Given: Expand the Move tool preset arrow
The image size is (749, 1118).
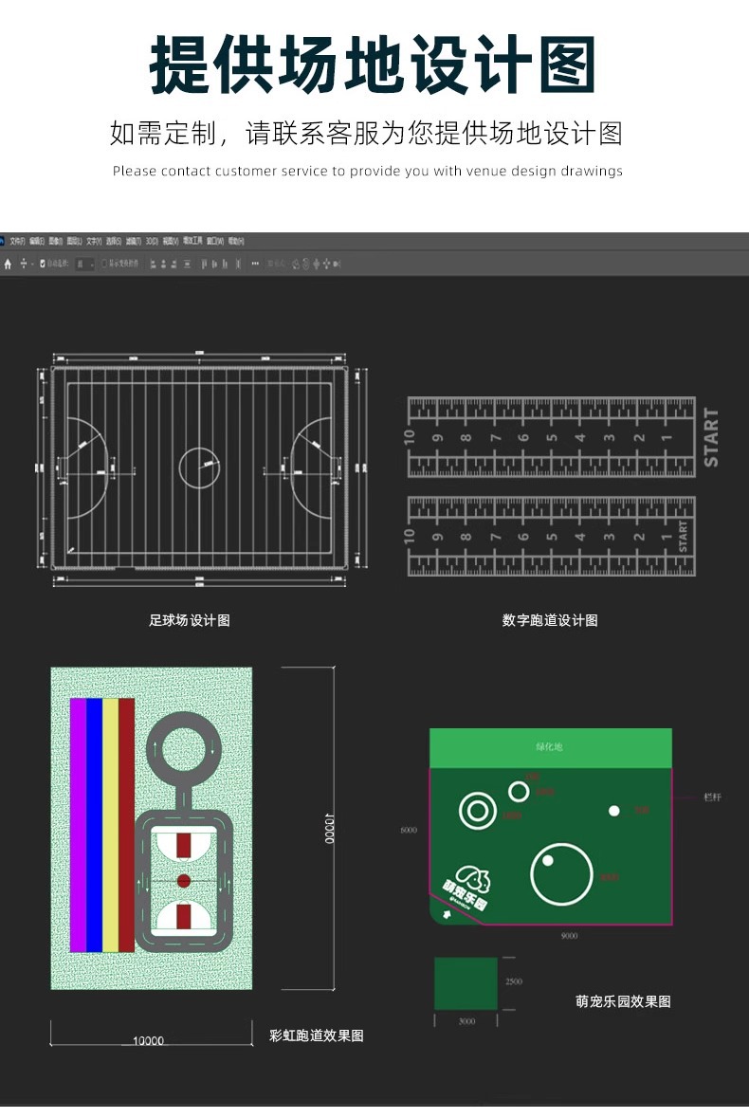Looking at the screenshot, I should pos(32,264).
